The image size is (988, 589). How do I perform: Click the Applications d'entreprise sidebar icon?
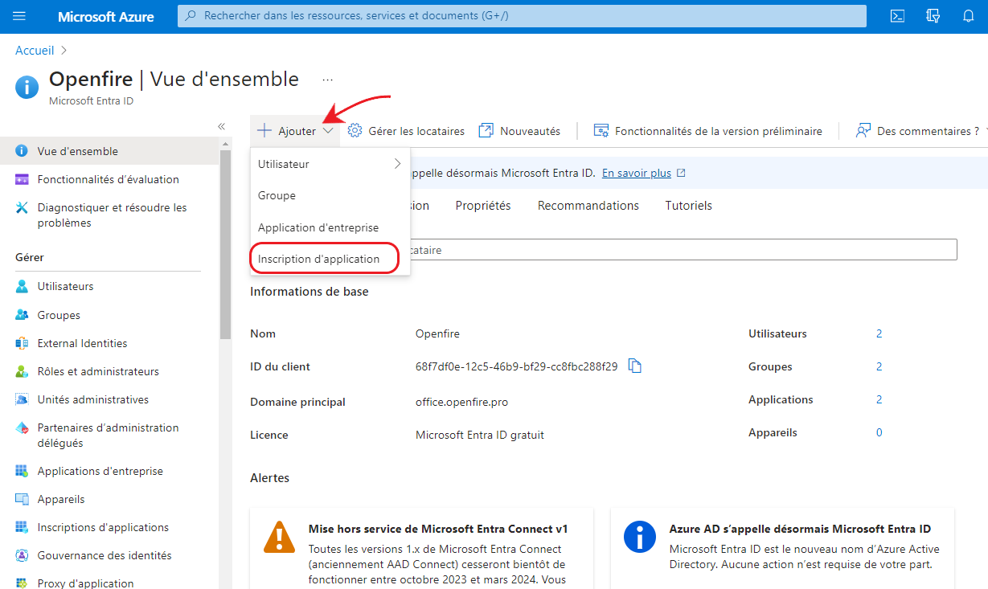point(23,471)
